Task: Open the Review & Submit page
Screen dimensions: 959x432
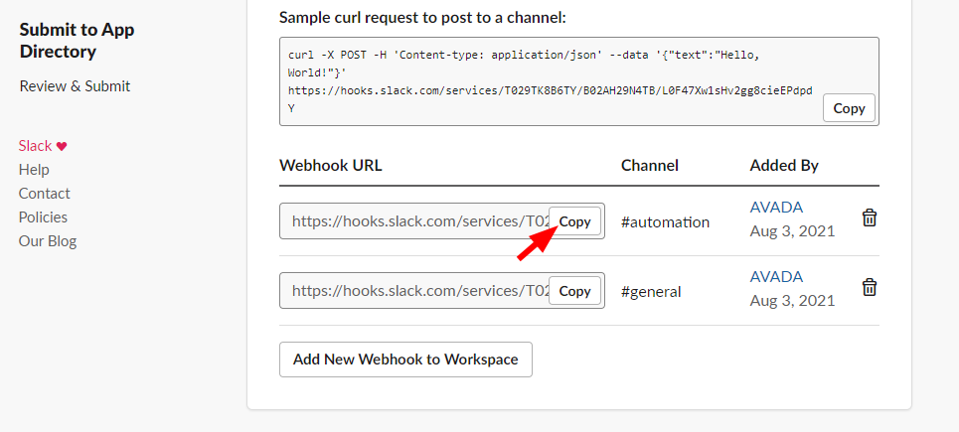Action: [x=75, y=86]
